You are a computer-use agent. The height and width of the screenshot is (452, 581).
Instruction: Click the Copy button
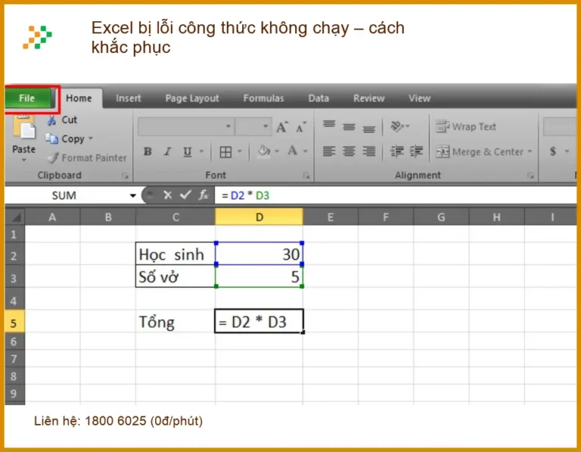pos(65,139)
